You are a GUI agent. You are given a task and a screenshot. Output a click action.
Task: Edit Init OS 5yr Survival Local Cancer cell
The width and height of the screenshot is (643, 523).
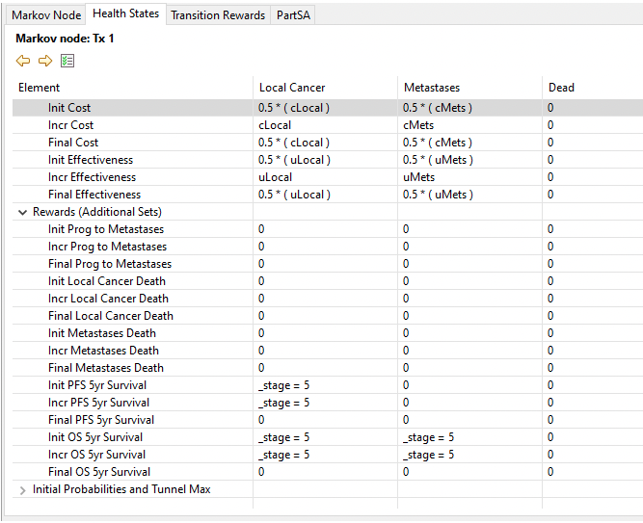coord(325,437)
